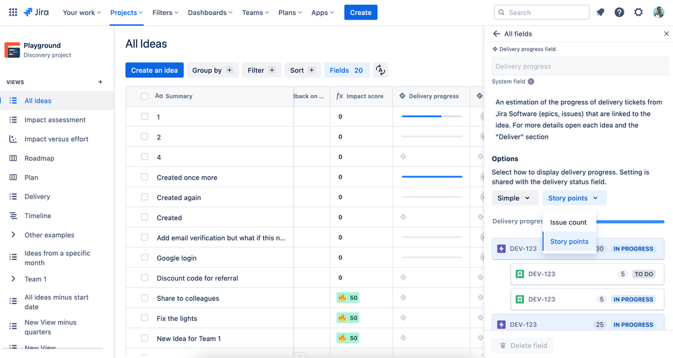This screenshot has width=673, height=358.
Task: Open the Your work dropdown
Action: [x=82, y=12]
